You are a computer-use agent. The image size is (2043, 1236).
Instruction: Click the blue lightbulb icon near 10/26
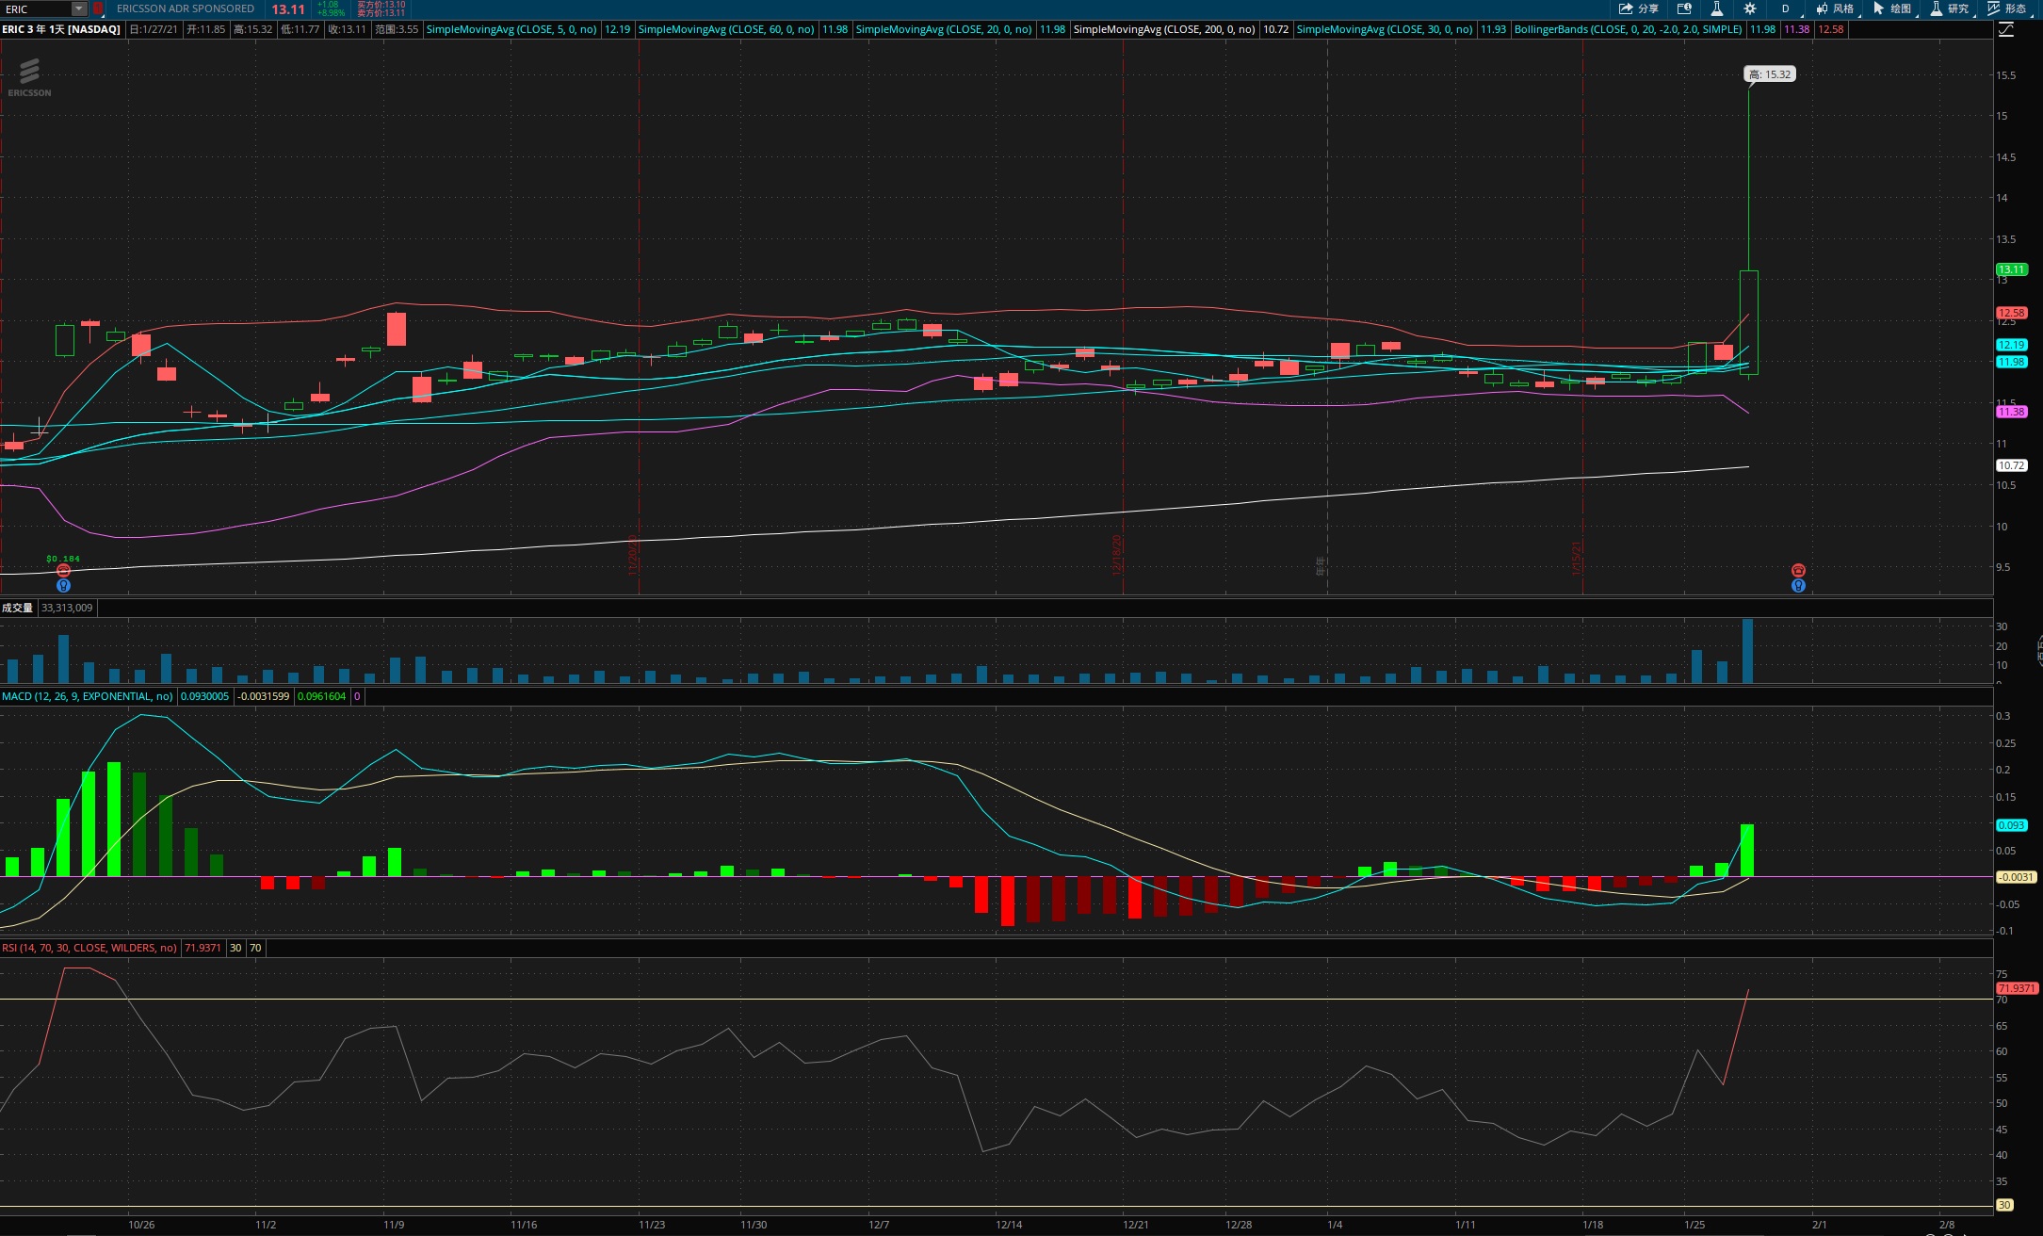(63, 585)
